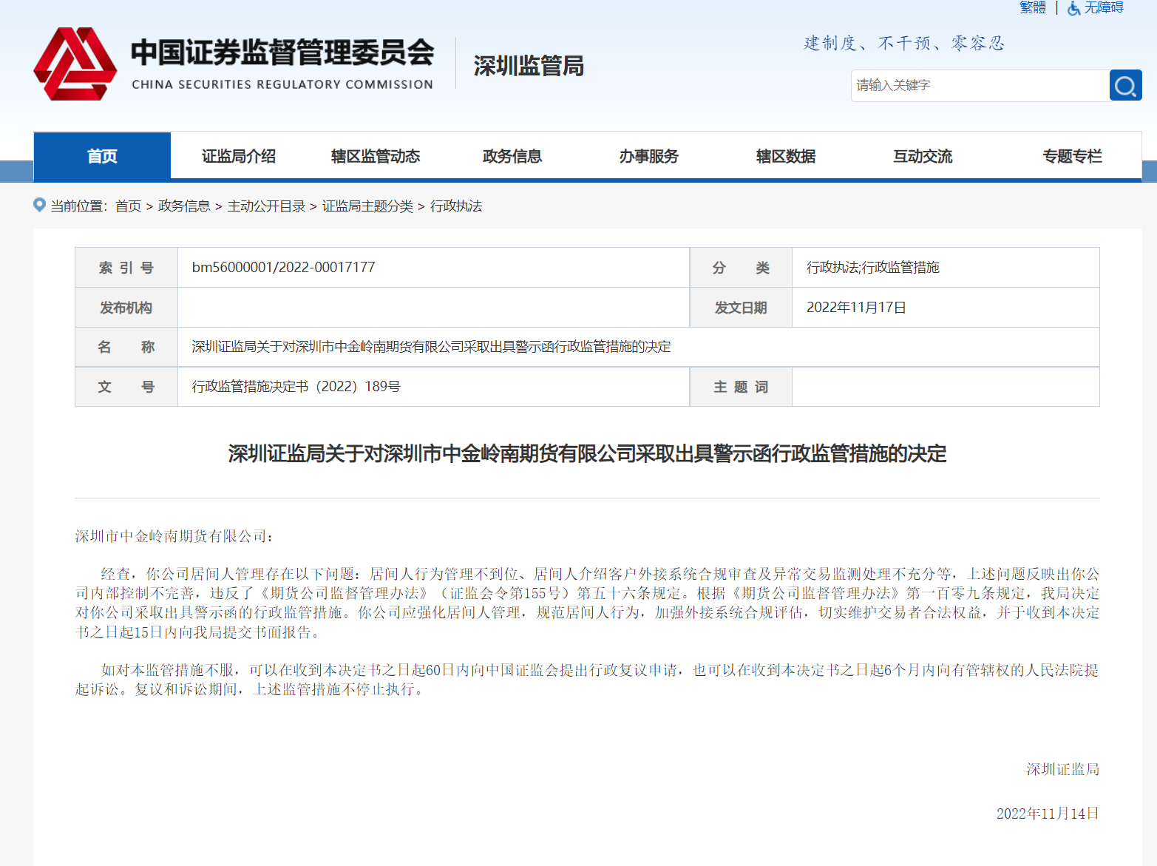Click 政务信息 in the breadcrumb
Image resolution: width=1157 pixels, height=866 pixels.
tap(184, 206)
